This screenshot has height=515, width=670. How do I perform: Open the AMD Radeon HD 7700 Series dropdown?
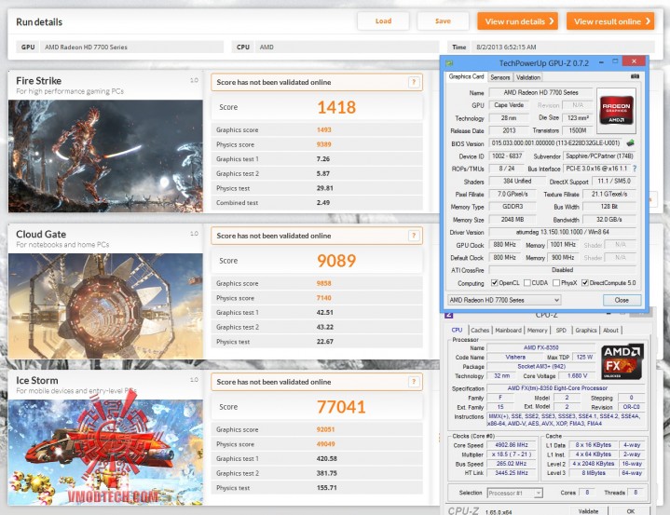point(504,300)
